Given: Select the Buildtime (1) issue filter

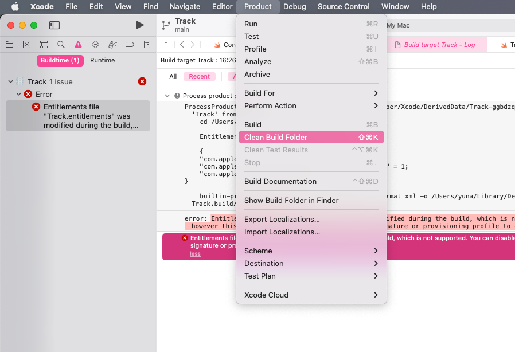Looking at the screenshot, I should coord(60,60).
